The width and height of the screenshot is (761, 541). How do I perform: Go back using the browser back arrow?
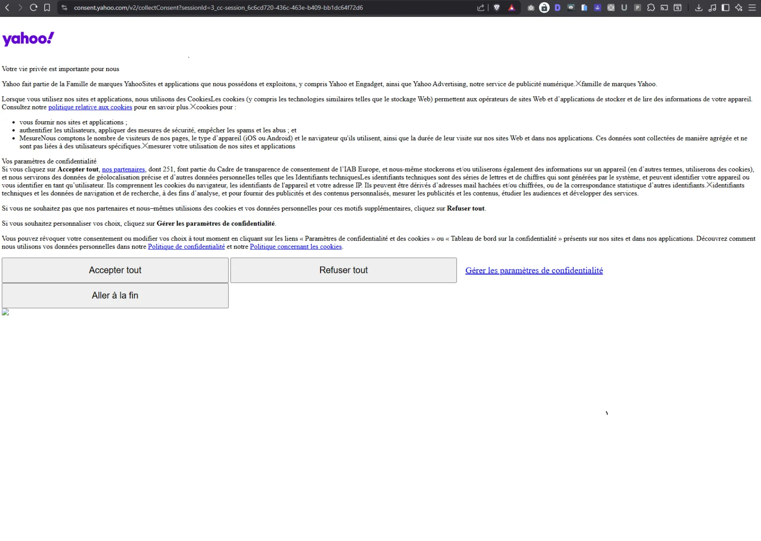(7, 8)
